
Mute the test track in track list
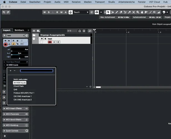point(41,39)
